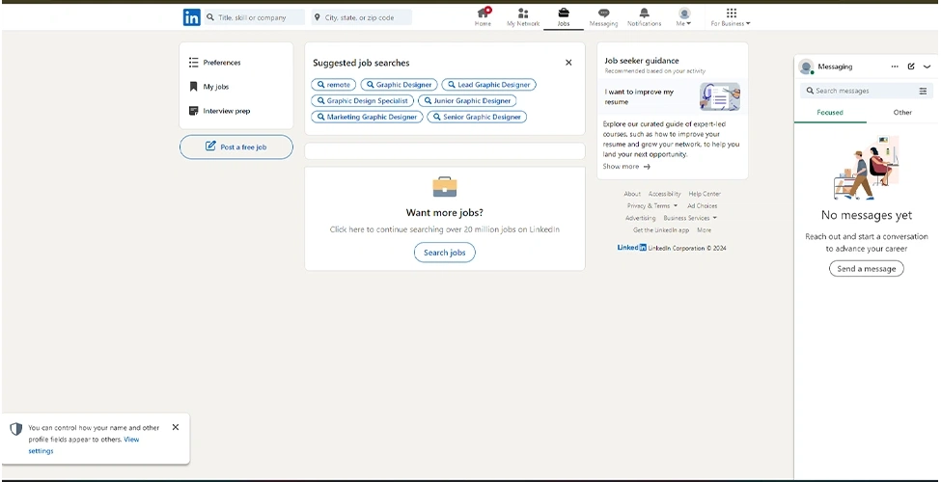The image size is (941, 482).
Task: Open Messaging nav icon
Action: coord(603,16)
